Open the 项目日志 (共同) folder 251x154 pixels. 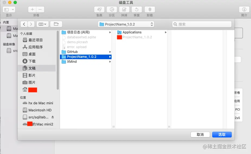(x=86, y=32)
